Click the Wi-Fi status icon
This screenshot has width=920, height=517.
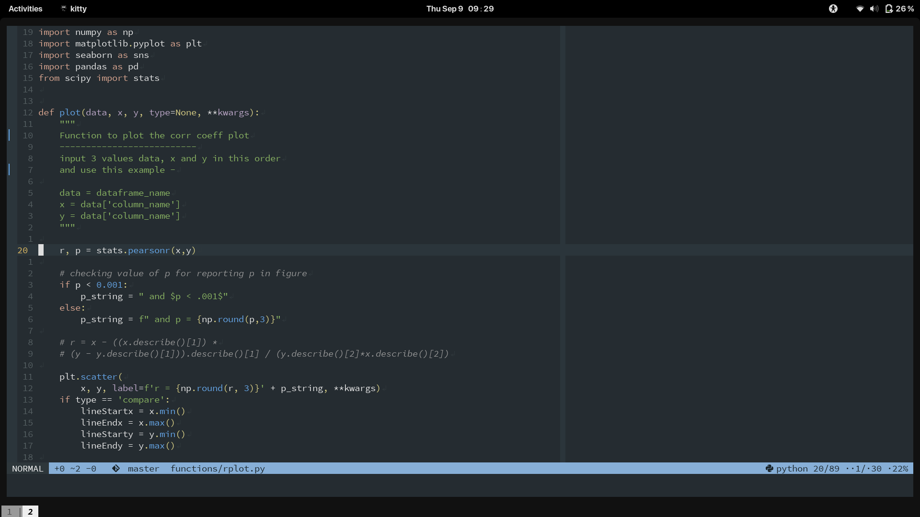[860, 9]
